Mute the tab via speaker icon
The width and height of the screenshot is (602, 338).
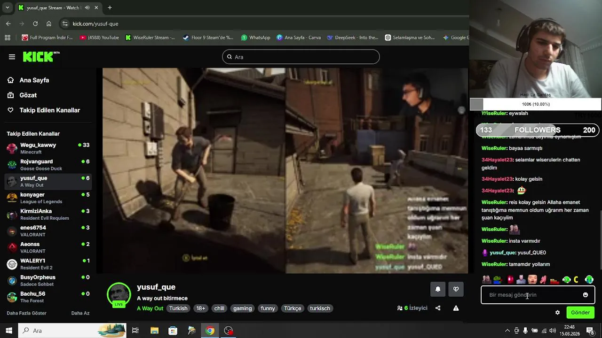87,8
